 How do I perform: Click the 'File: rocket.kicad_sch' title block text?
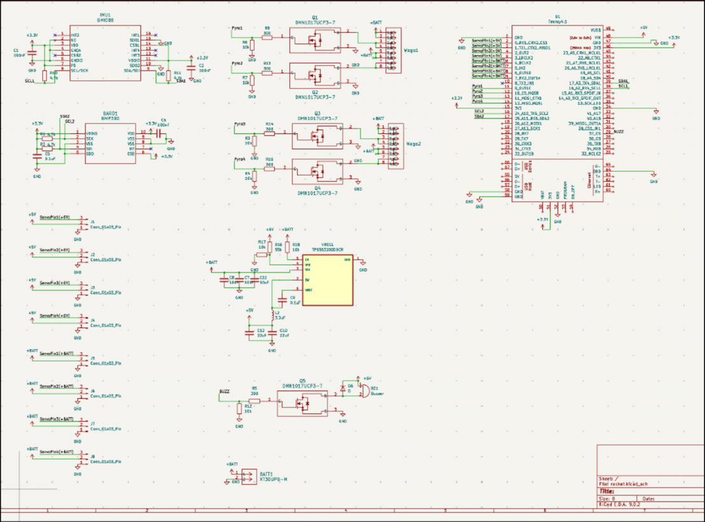tap(623, 484)
